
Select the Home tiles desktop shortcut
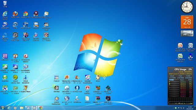[x=56, y=78]
